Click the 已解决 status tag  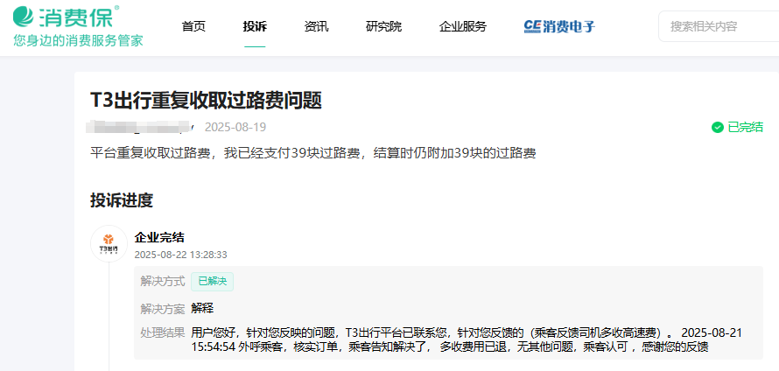pyautogui.click(x=212, y=282)
